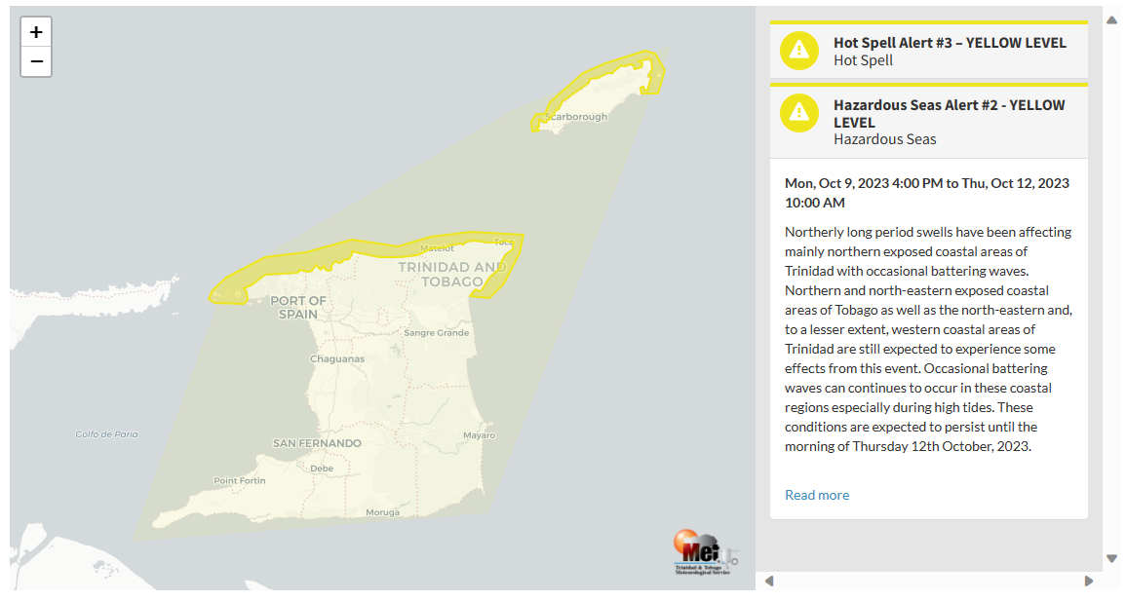Image resolution: width=1126 pixels, height=601 pixels.
Task: Open Hot Spell Alert #3 panel
Action: (928, 51)
